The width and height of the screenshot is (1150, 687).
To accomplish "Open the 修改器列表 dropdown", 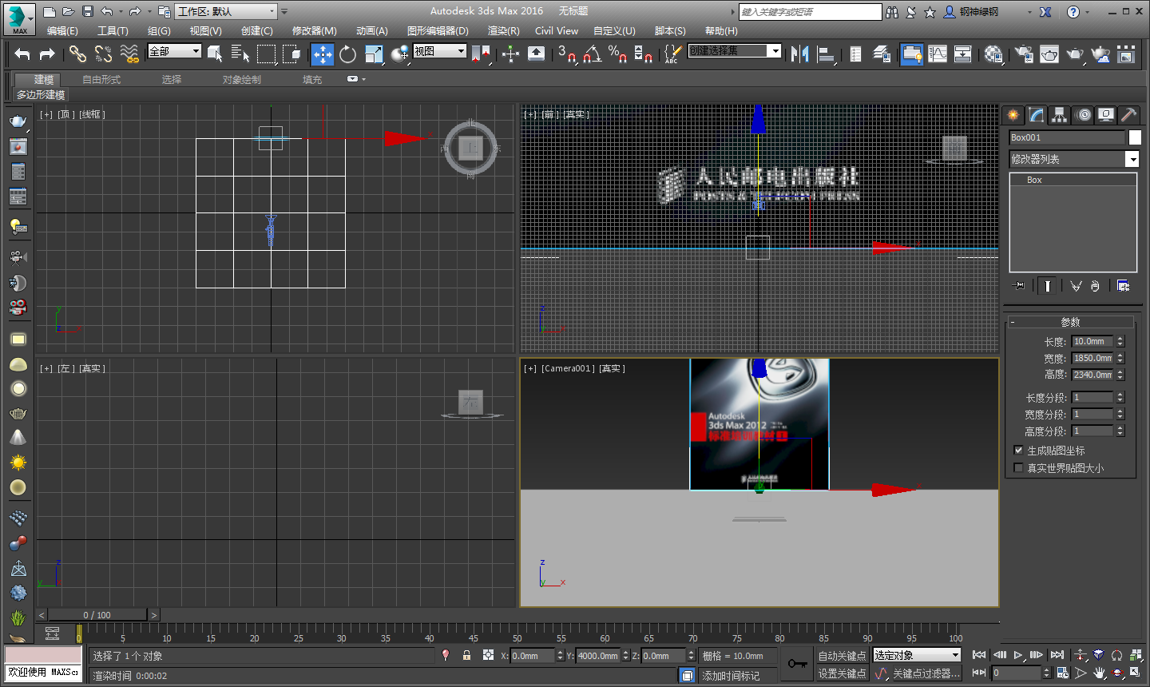I will coord(1132,158).
